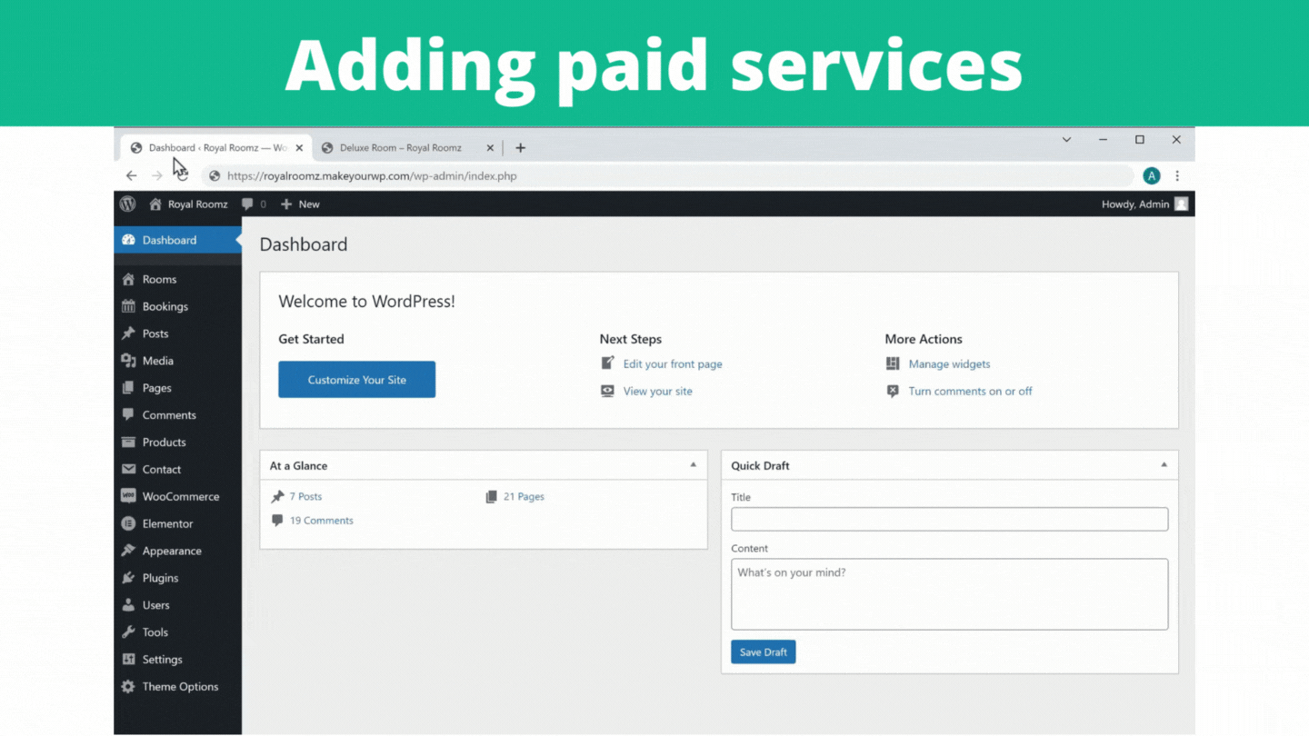Open the Rooms menu in sidebar
1309x736 pixels.
159,280
